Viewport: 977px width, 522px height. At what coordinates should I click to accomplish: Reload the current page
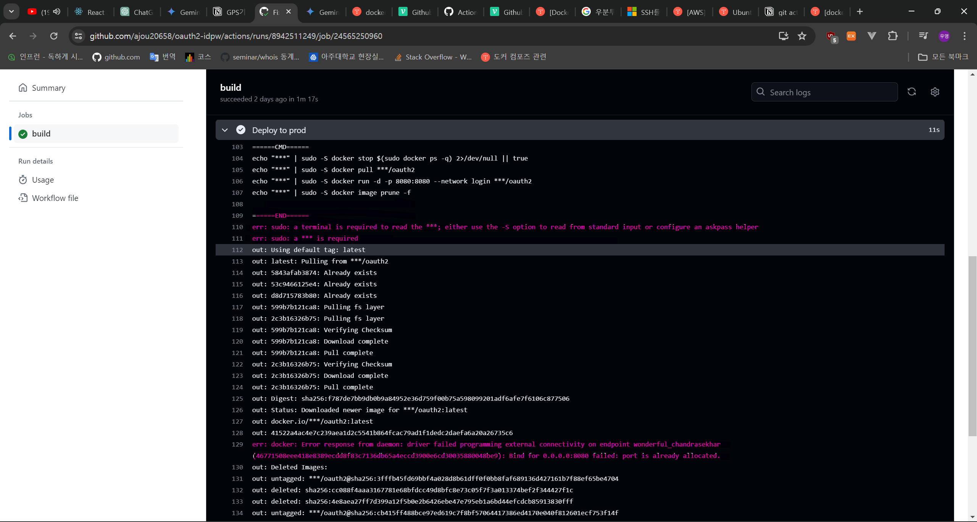click(x=54, y=36)
